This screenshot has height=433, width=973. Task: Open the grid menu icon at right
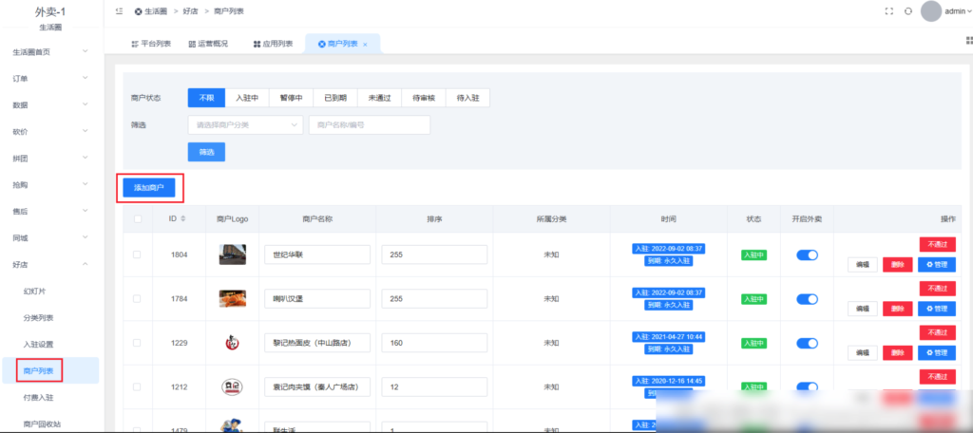[x=968, y=40]
